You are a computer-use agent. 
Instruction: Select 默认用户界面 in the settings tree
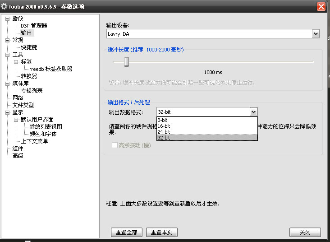[37, 120]
